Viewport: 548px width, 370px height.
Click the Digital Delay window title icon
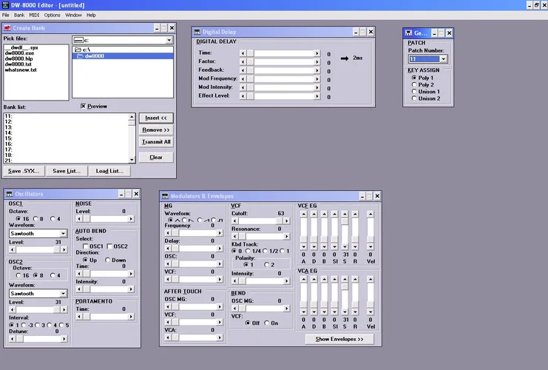(x=198, y=32)
